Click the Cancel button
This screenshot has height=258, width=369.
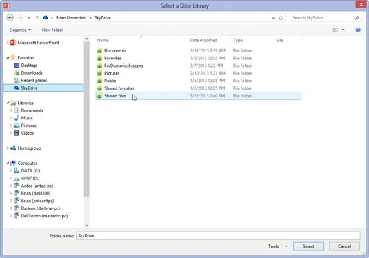[x=344, y=246]
